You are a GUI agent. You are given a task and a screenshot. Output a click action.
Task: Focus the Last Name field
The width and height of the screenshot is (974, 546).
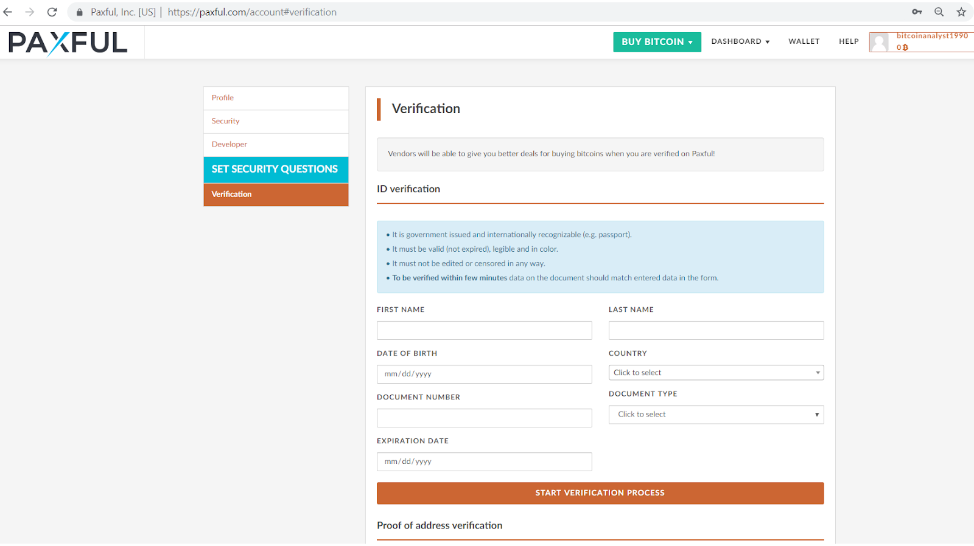[x=716, y=330]
